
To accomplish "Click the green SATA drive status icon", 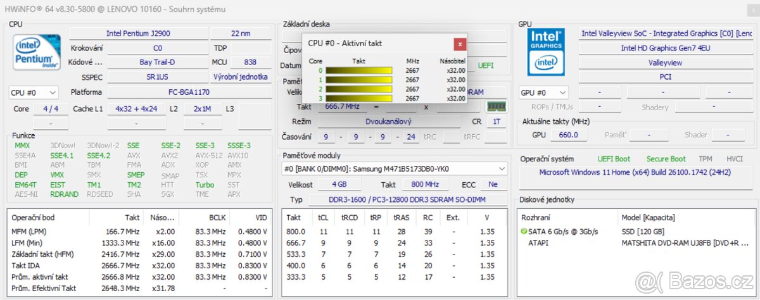I will (524, 232).
